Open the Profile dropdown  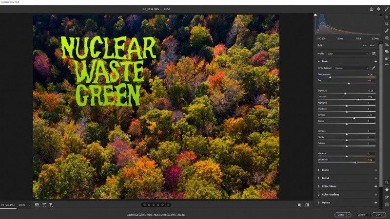(x=348, y=54)
